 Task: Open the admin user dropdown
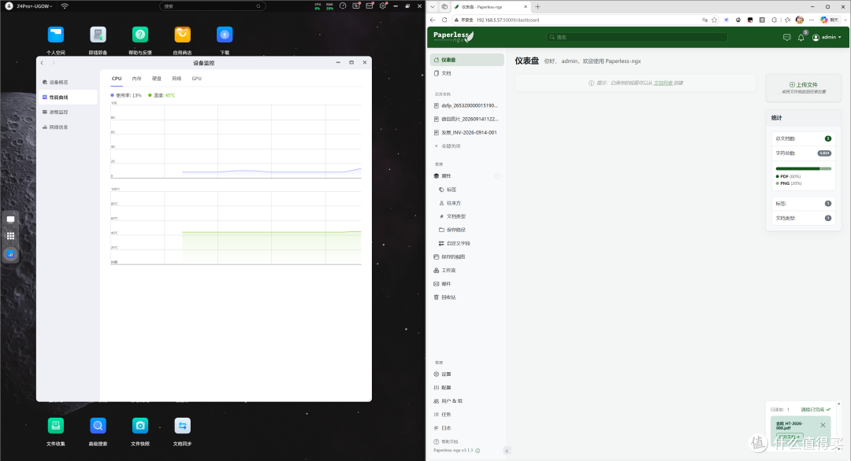(x=827, y=38)
